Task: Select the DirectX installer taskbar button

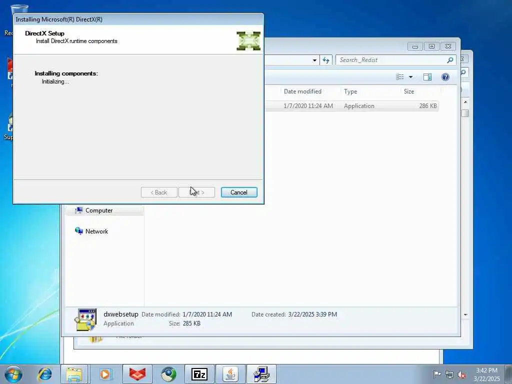Action: pyautogui.click(x=261, y=374)
